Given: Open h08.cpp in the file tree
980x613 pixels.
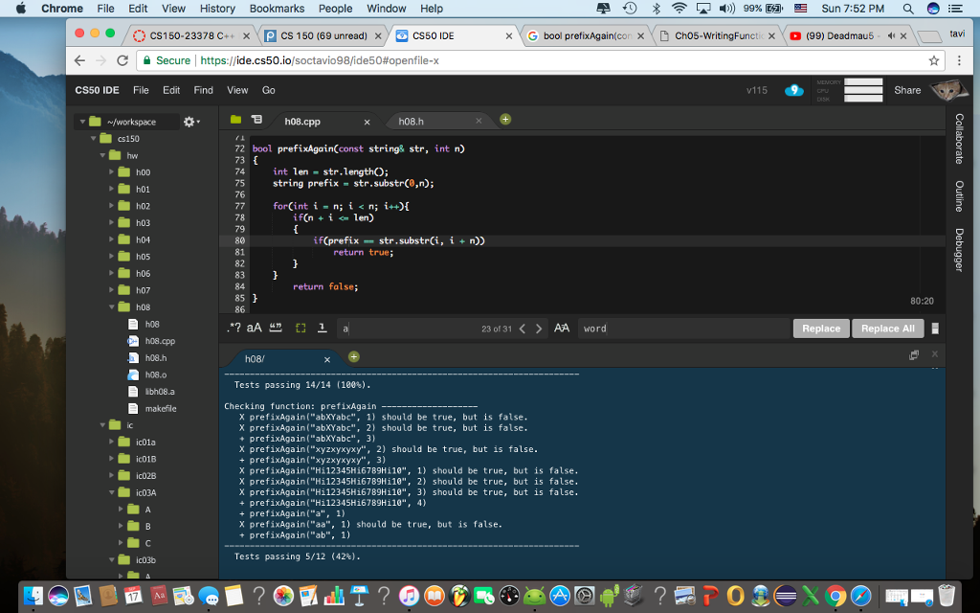Looking at the screenshot, I should pyautogui.click(x=159, y=341).
